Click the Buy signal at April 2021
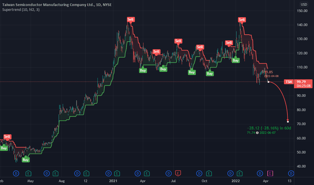 (x=143, y=70)
